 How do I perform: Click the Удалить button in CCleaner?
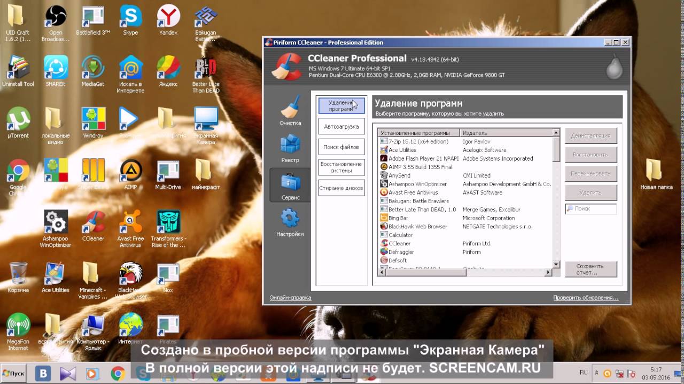[590, 193]
